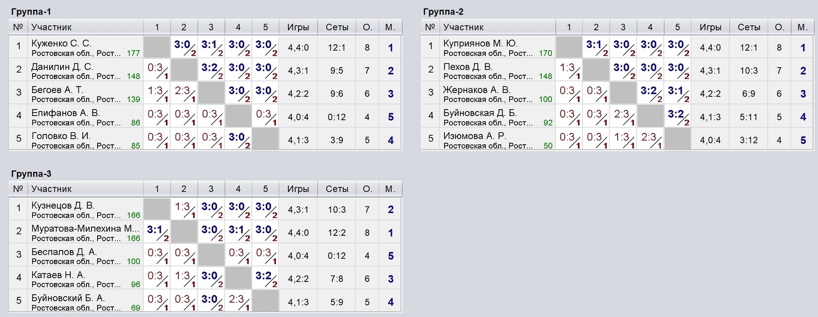818x317 pixels.
Task: Click Группа-3 heading
Action: 32,174
